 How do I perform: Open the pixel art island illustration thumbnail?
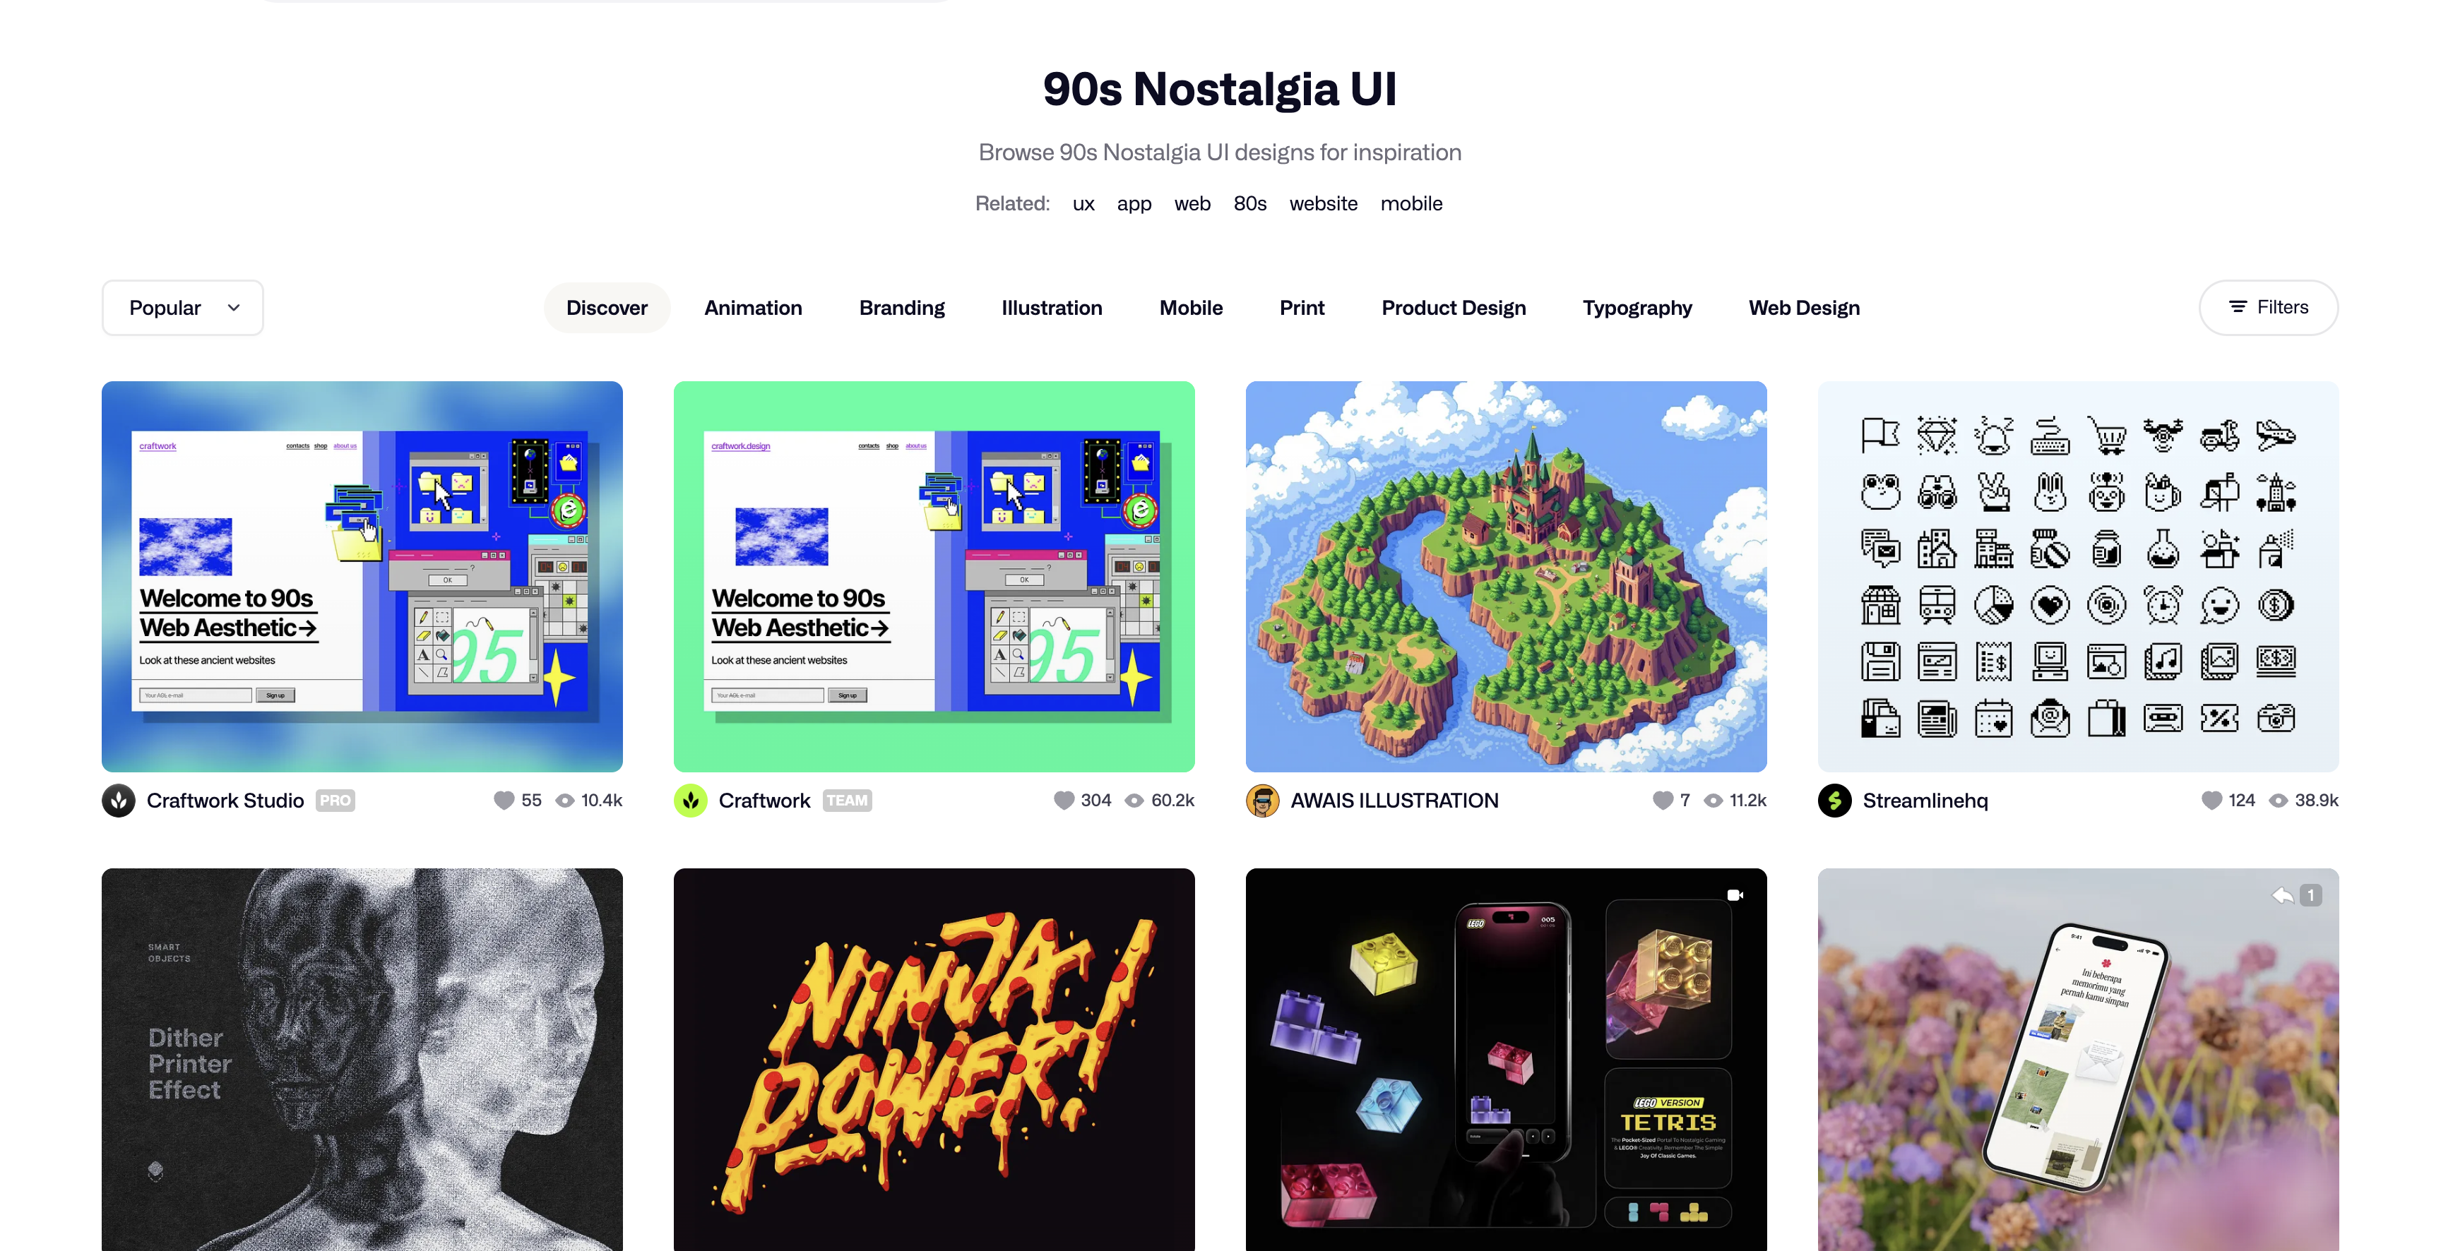1506,576
